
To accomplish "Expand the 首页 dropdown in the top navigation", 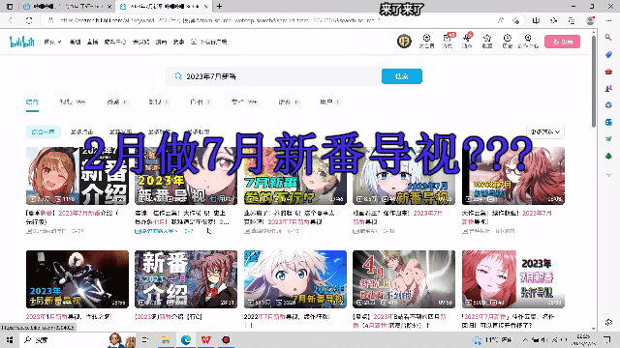I will pyautogui.click(x=52, y=42).
